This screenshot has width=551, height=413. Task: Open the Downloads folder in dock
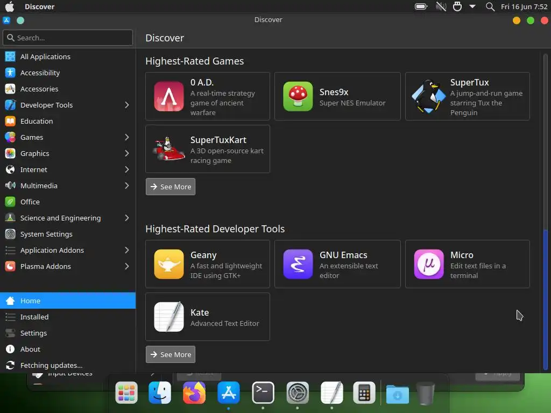click(x=398, y=394)
